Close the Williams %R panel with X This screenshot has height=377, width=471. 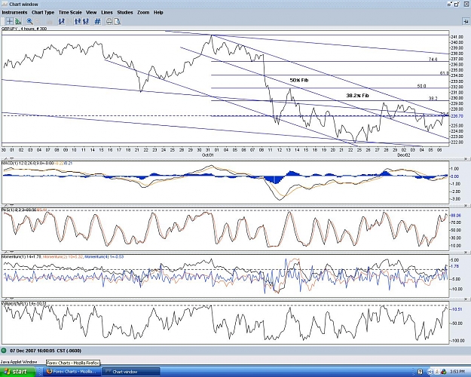coord(466,299)
